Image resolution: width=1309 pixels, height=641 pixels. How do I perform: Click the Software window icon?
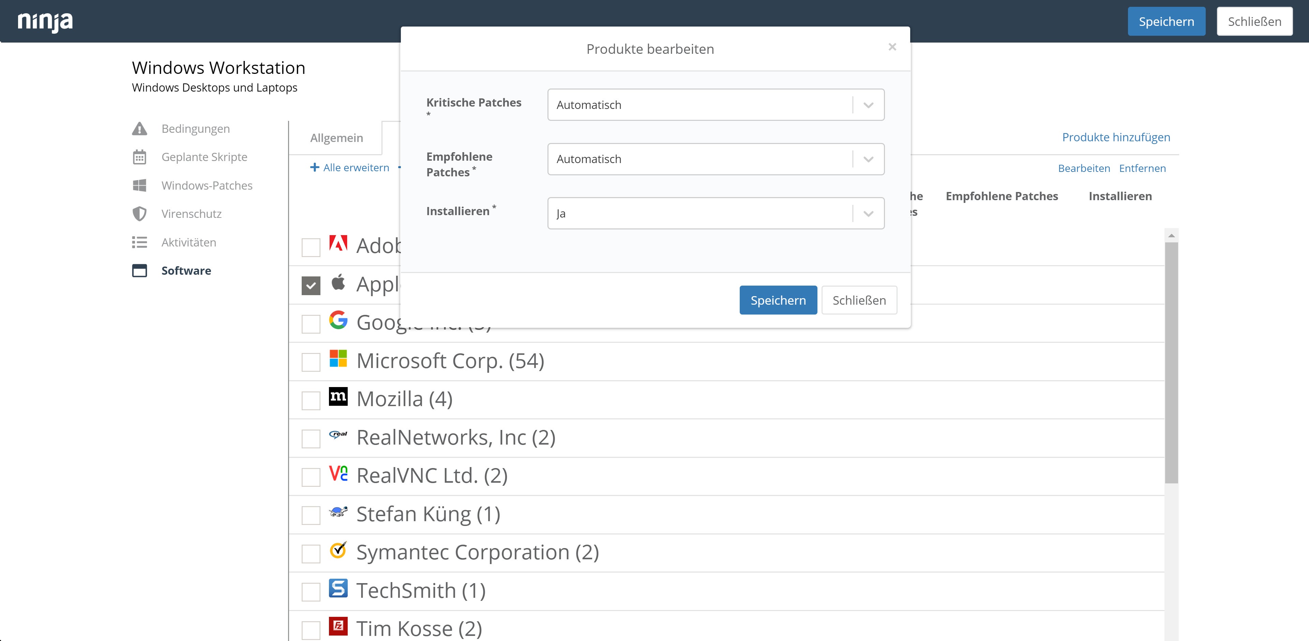[x=139, y=271]
